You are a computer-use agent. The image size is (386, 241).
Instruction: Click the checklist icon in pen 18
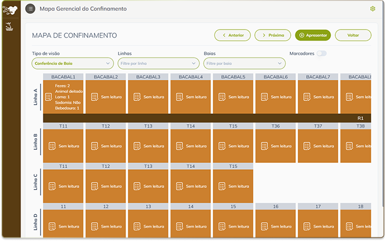[x=350, y=227]
